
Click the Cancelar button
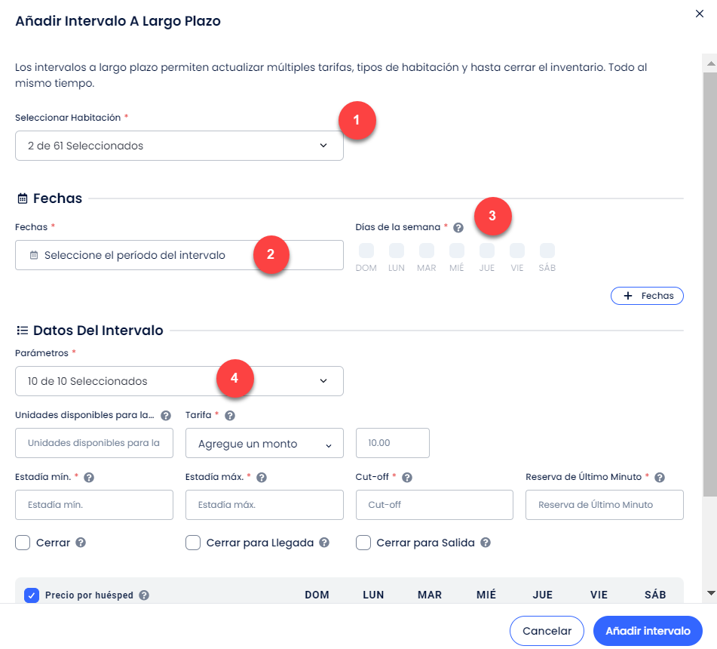[x=547, y=631]
